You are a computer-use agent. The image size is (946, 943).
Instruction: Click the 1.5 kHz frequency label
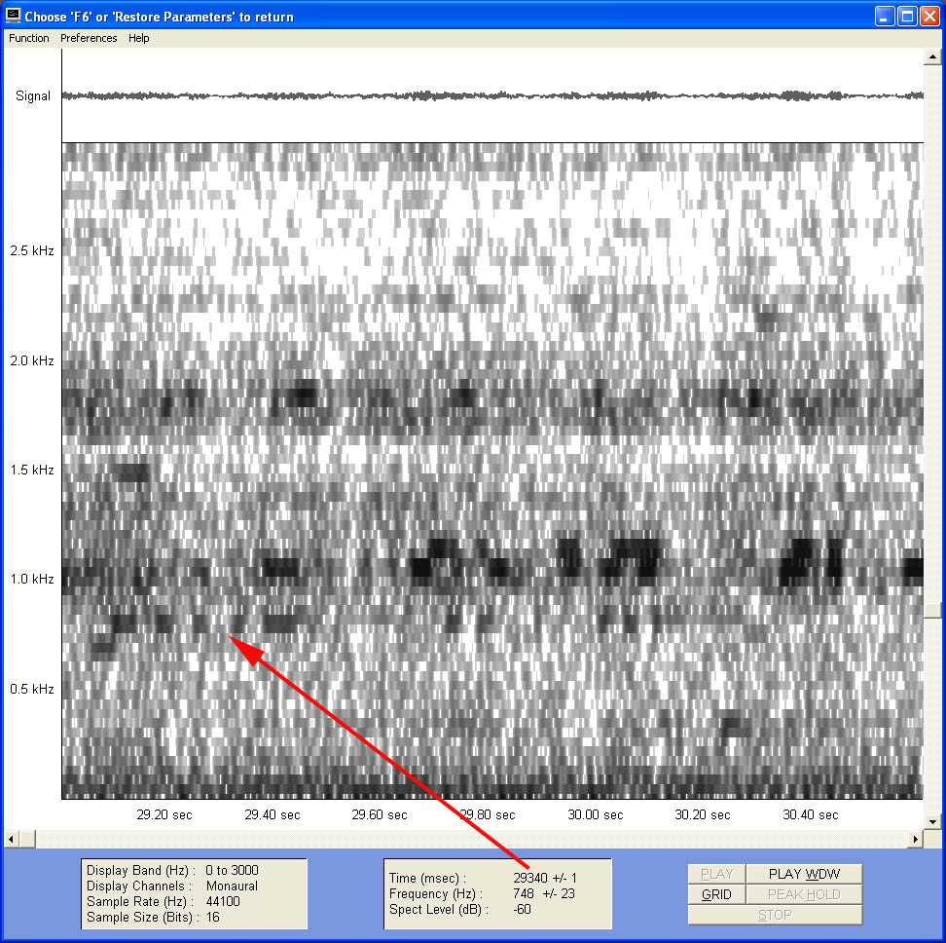32,470
